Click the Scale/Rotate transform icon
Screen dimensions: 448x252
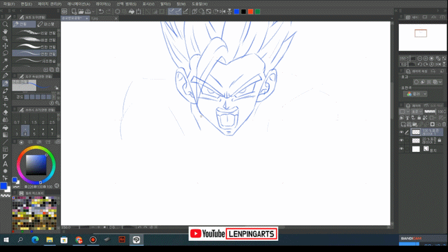[x=138, y=11]
